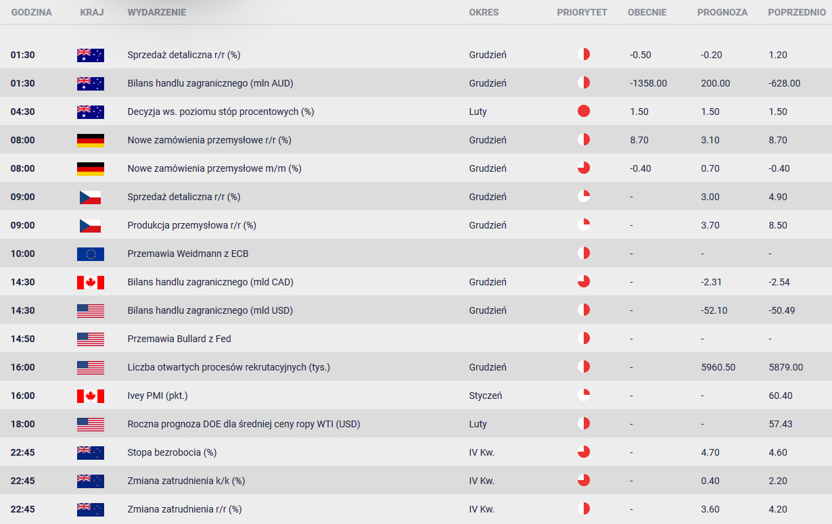This screenshot has width=832, height=524.
Task: Click the PROGNOZA column header
Action: (722, 12)
